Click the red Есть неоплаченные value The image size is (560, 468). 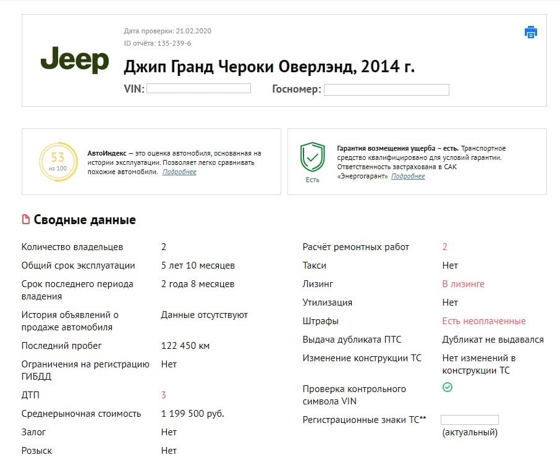pos(484,321)
